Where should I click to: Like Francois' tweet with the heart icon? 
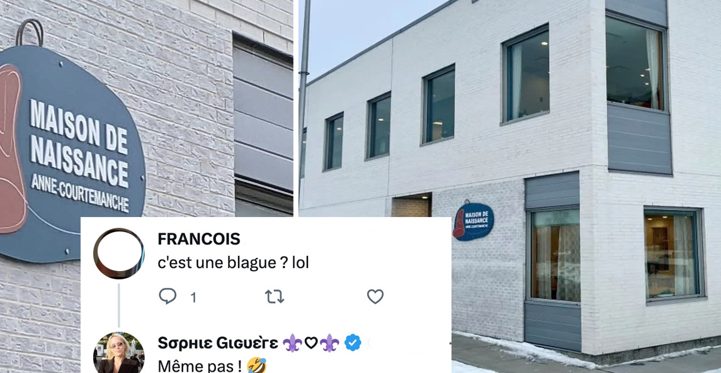coord(375,297)
